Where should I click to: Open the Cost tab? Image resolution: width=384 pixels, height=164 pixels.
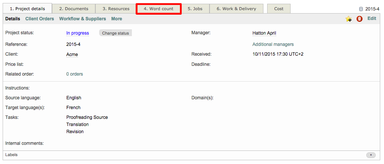pos(278,9)
